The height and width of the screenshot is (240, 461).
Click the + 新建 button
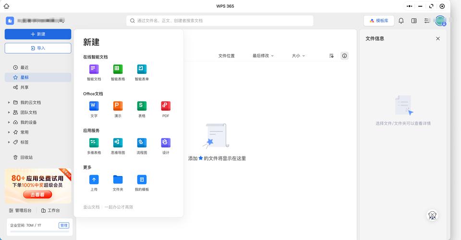tap(38, 34)
